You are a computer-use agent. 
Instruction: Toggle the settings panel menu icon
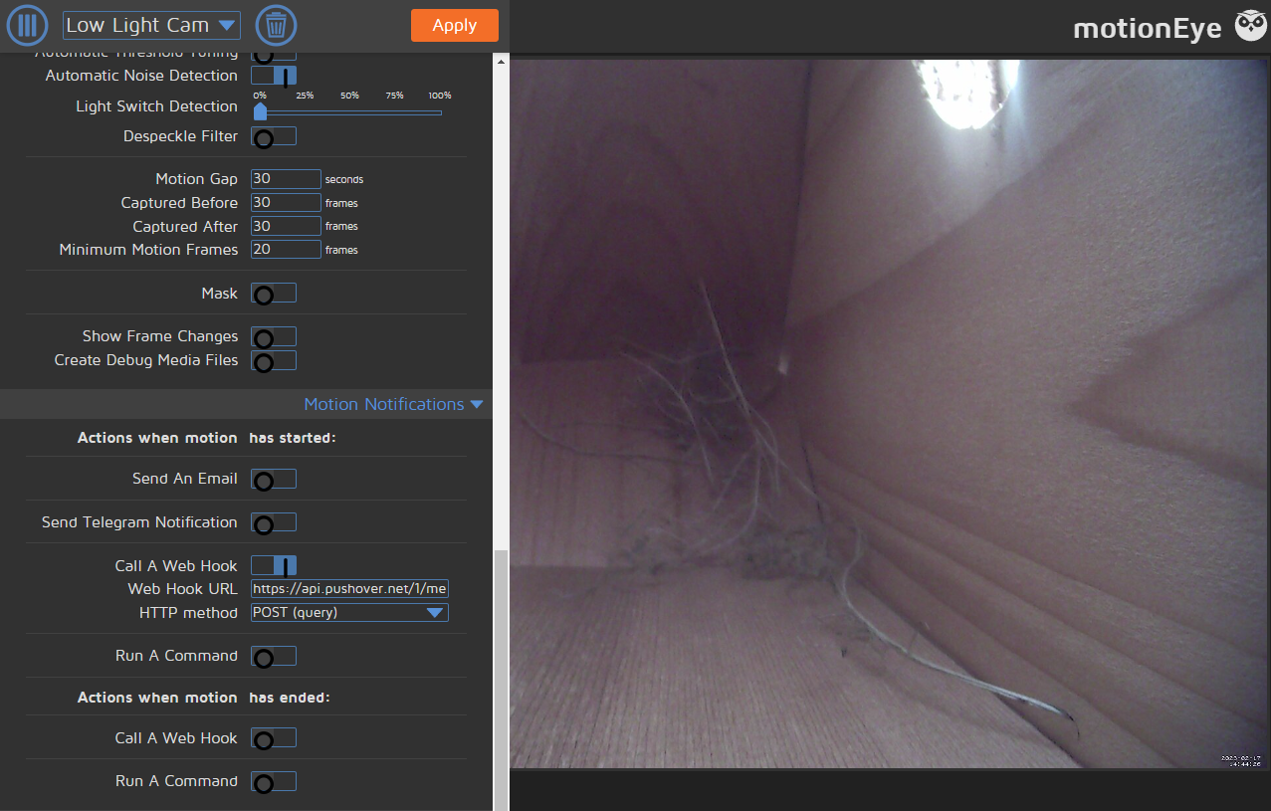pos(28,25)
